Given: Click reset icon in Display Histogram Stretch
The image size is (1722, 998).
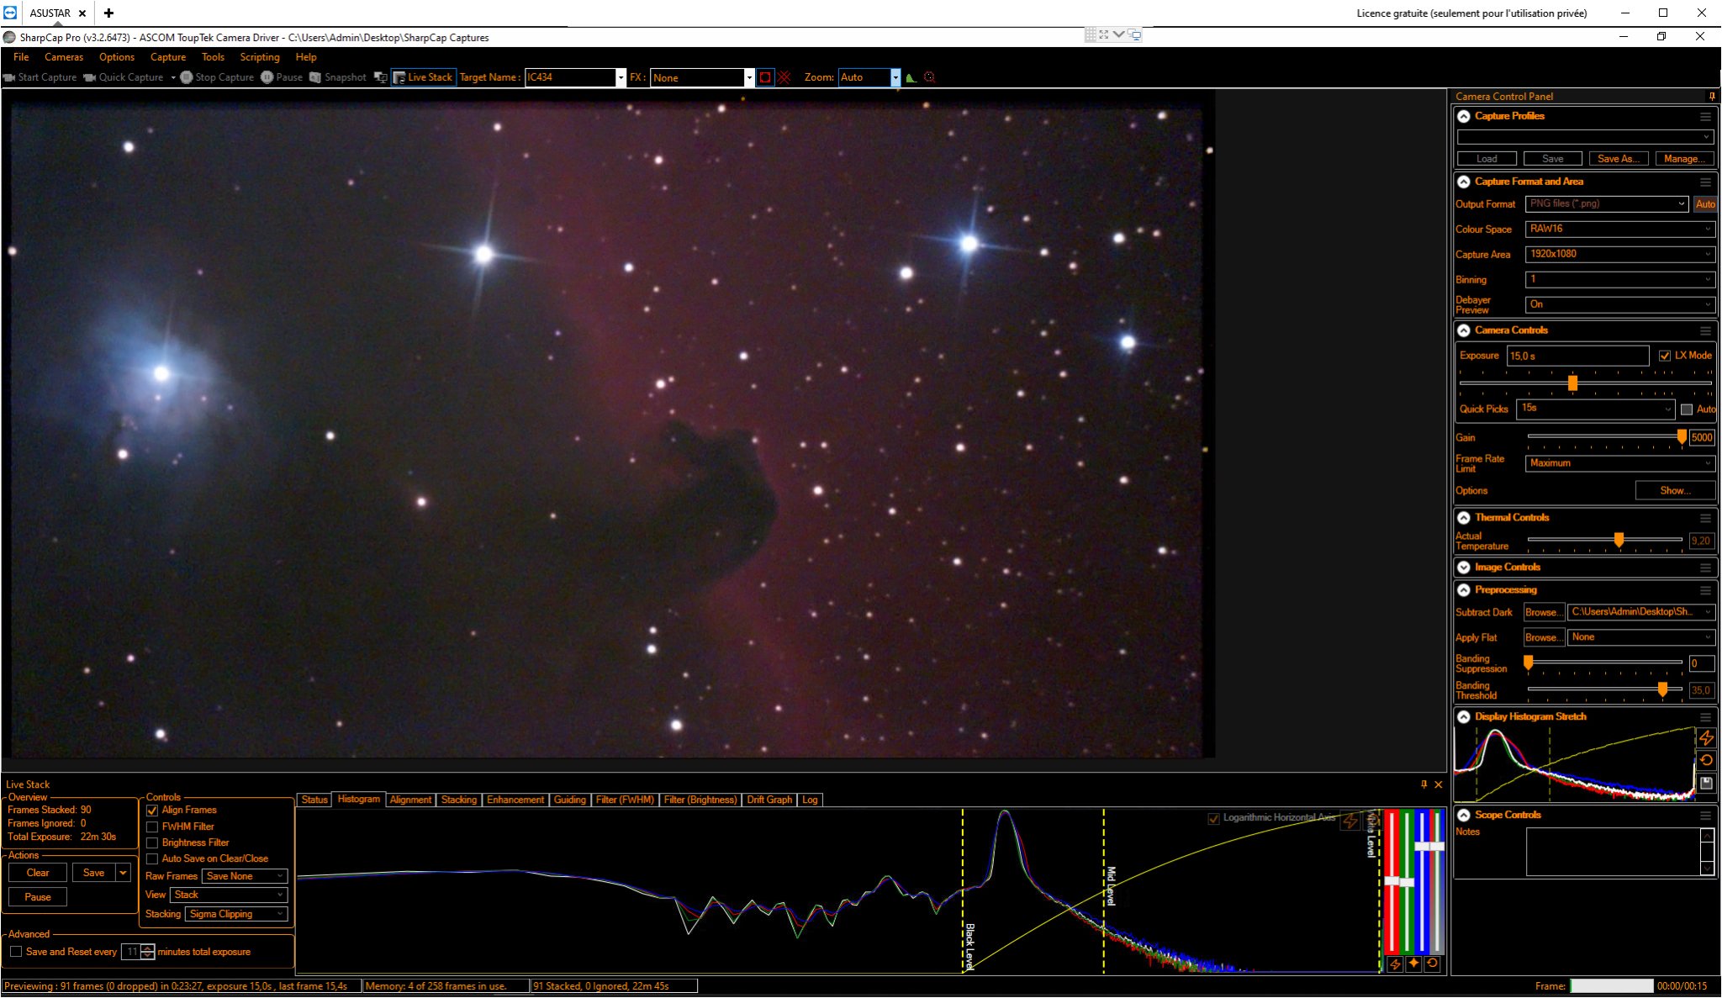Looking at the screenshot, I should [x=1706, y=760].
